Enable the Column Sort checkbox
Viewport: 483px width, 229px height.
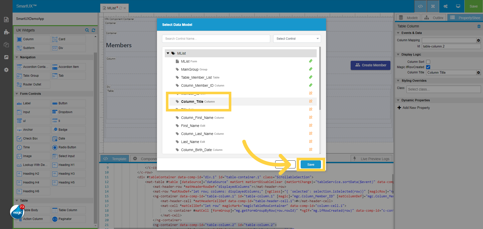click(428, 62)
